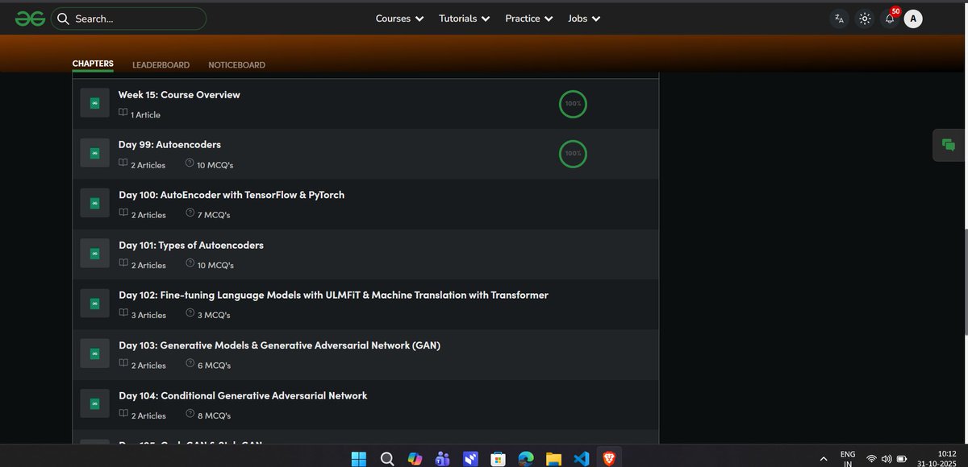Click the Day 99 chapter thumbnail icon
The width and height of the screenshot is (968, 467).
[x=94, y=154]
